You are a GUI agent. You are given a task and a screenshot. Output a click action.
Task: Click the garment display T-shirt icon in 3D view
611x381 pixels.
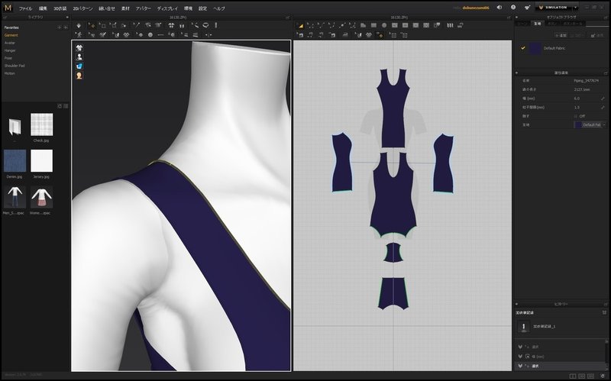tap(79, 47)
